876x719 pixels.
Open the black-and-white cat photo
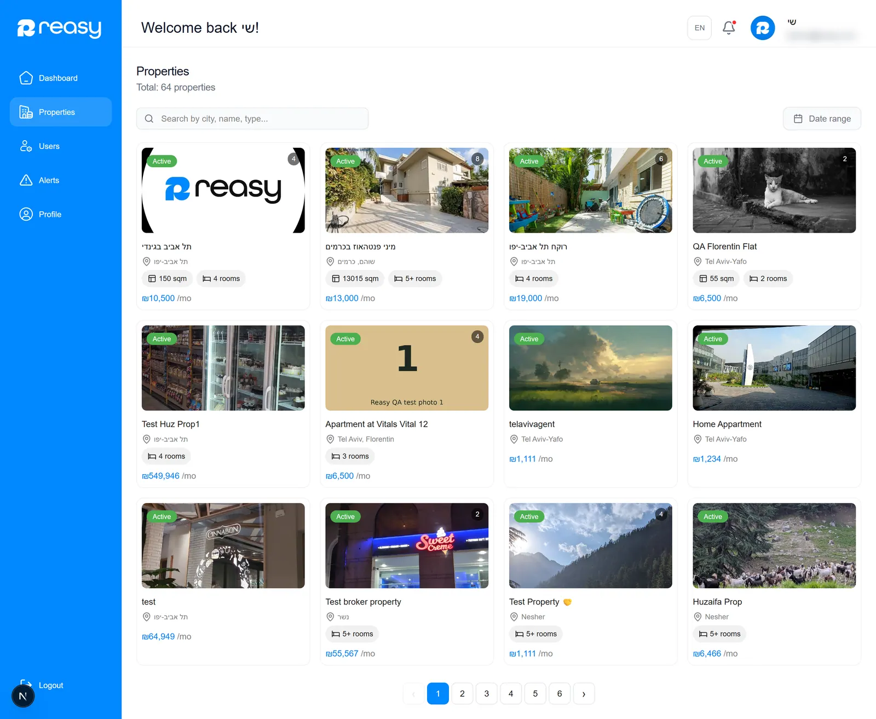(774, 190)
